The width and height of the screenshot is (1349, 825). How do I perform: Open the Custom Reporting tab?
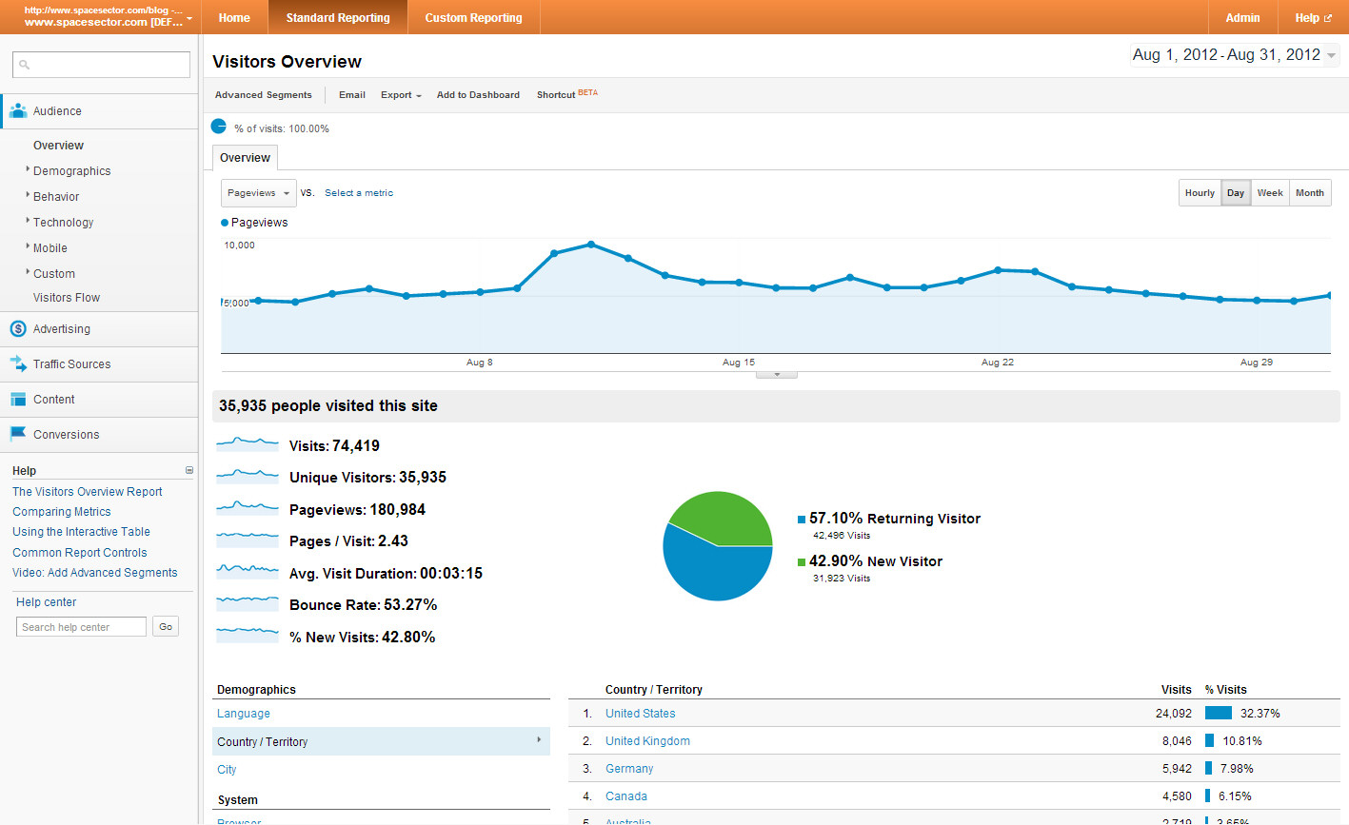coord(473,18)
